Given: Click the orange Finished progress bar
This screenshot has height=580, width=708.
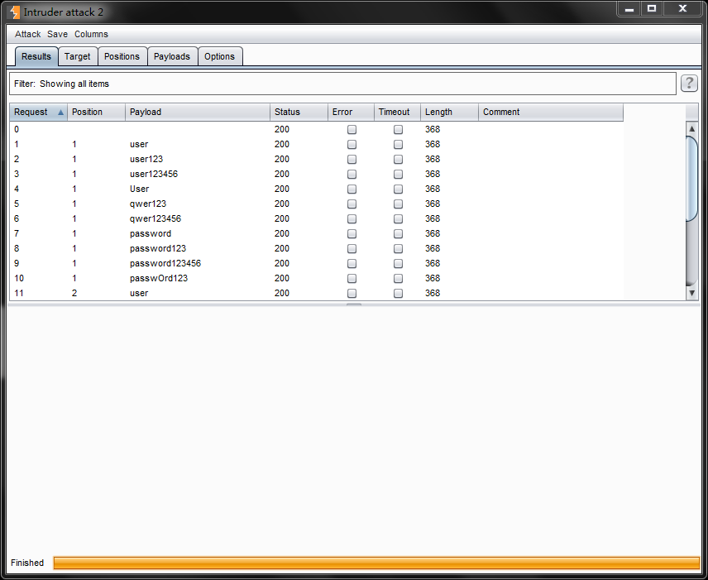Looking at the screenshot, I should [x=376, y=563].
